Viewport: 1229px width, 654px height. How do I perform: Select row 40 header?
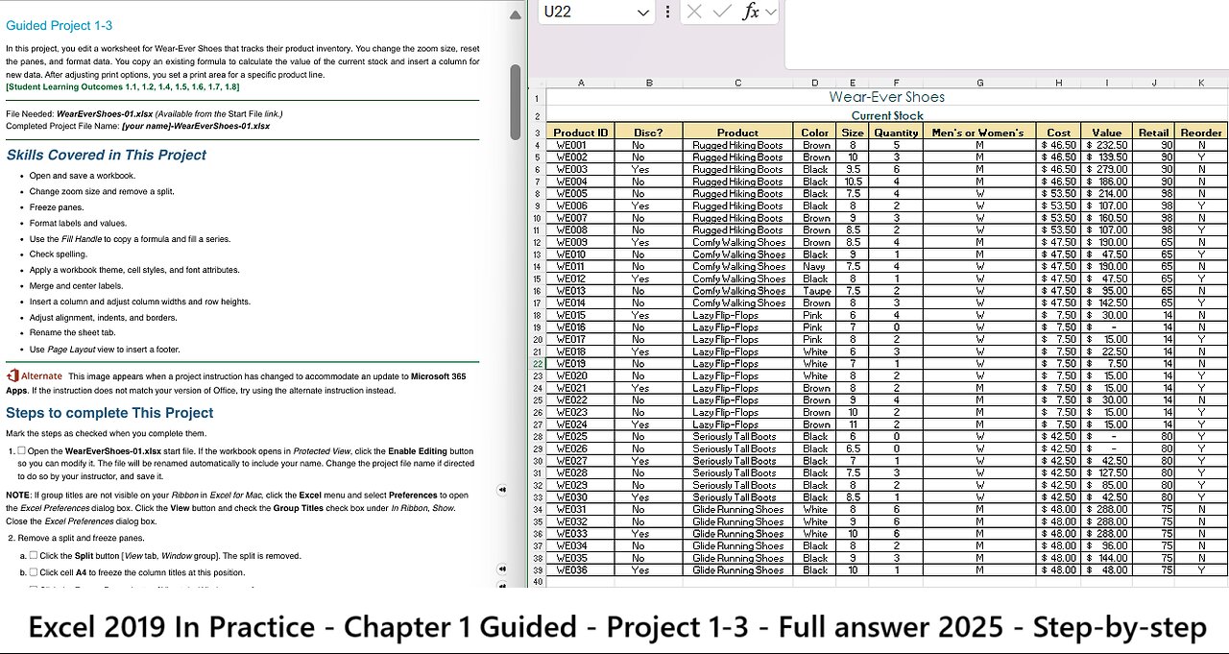538,582
